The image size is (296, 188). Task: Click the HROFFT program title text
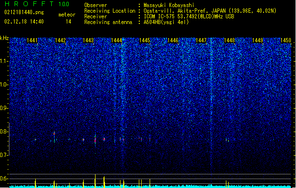[x=29, y=4]
